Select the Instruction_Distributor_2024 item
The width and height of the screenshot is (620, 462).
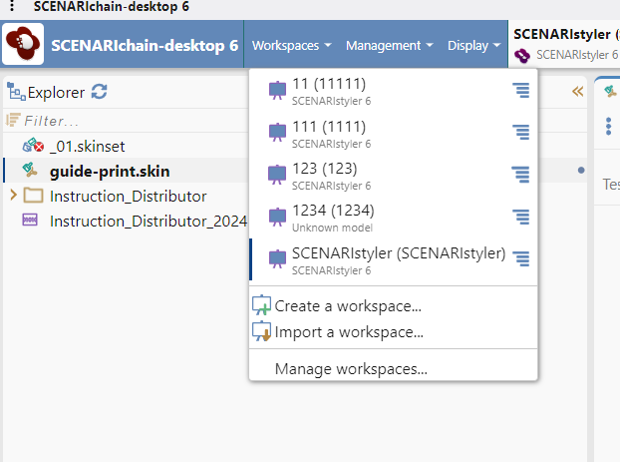pos(149,221)
